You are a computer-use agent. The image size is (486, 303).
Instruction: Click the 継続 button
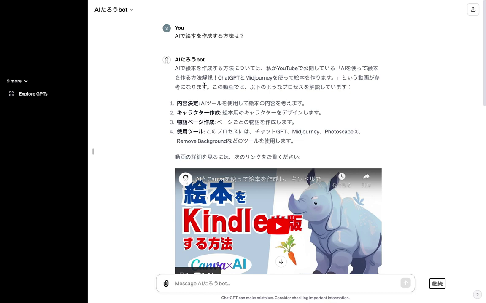[x=437, y=284]
